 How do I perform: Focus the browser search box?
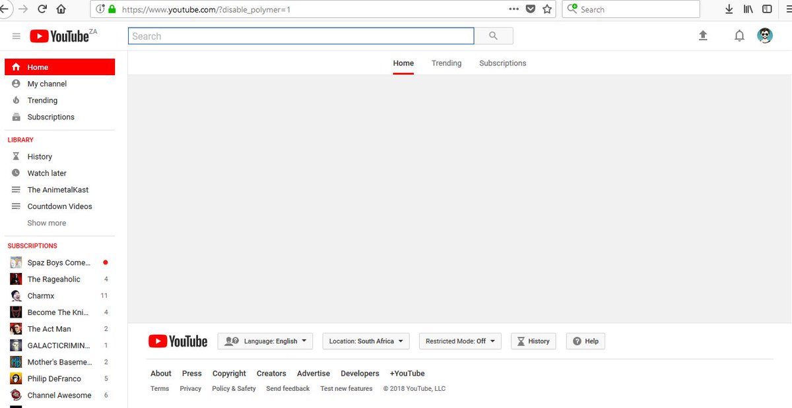tap(631, 9)
